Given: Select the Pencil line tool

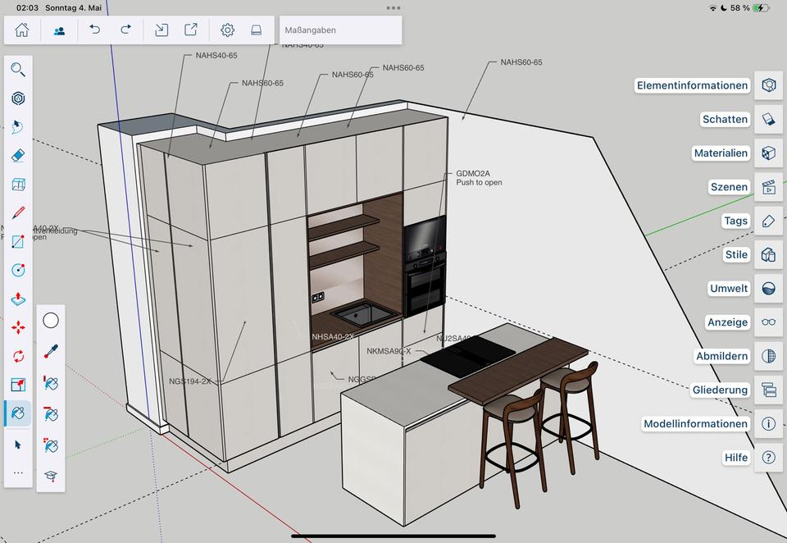Looking at the screenshot, I should pyautogui.click(x=18, y=212).
